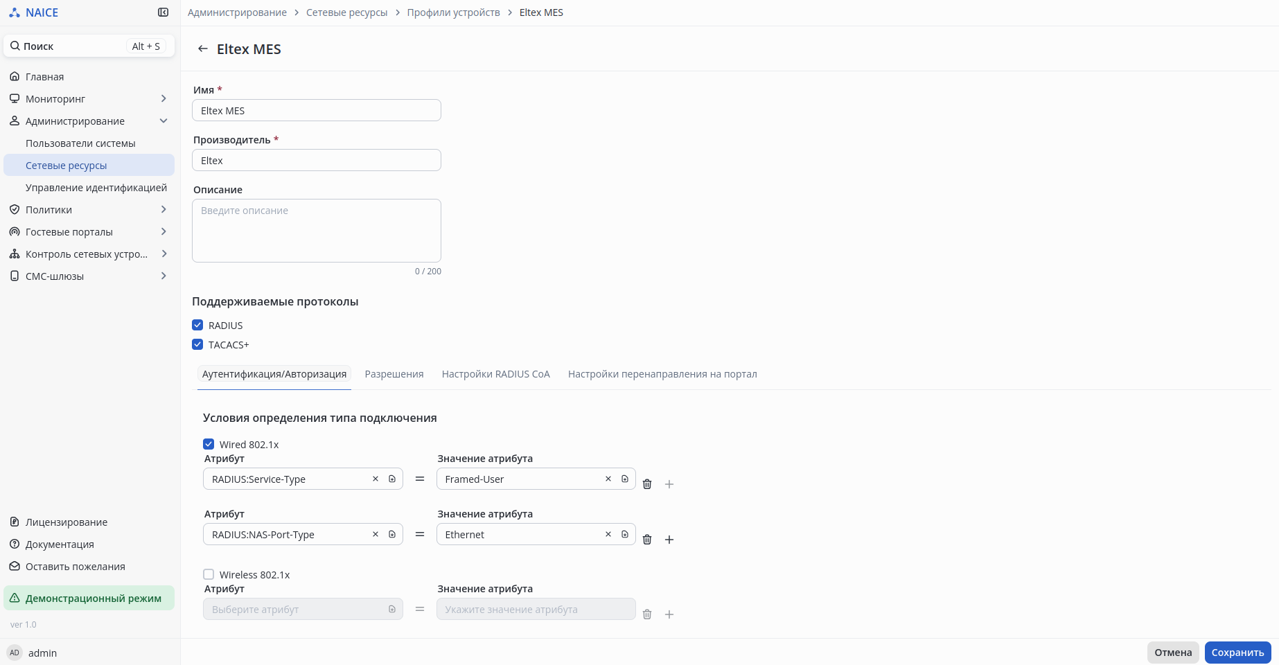Delete the RADIUS:NAS-Port-Type condition row
Screen dimensions: 1279x665
point(647,540)
